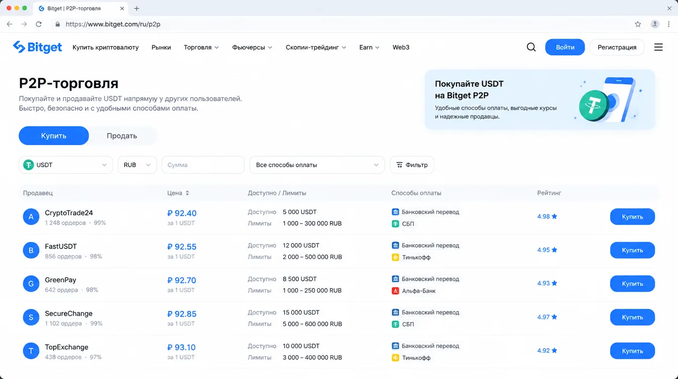
Task: Expand the Скопи-трейдинг menu
Action: (316, 47)
